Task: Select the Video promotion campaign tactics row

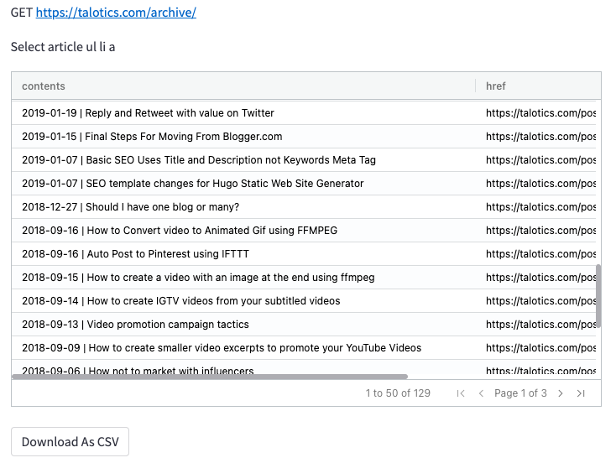Action: point(136,325)
